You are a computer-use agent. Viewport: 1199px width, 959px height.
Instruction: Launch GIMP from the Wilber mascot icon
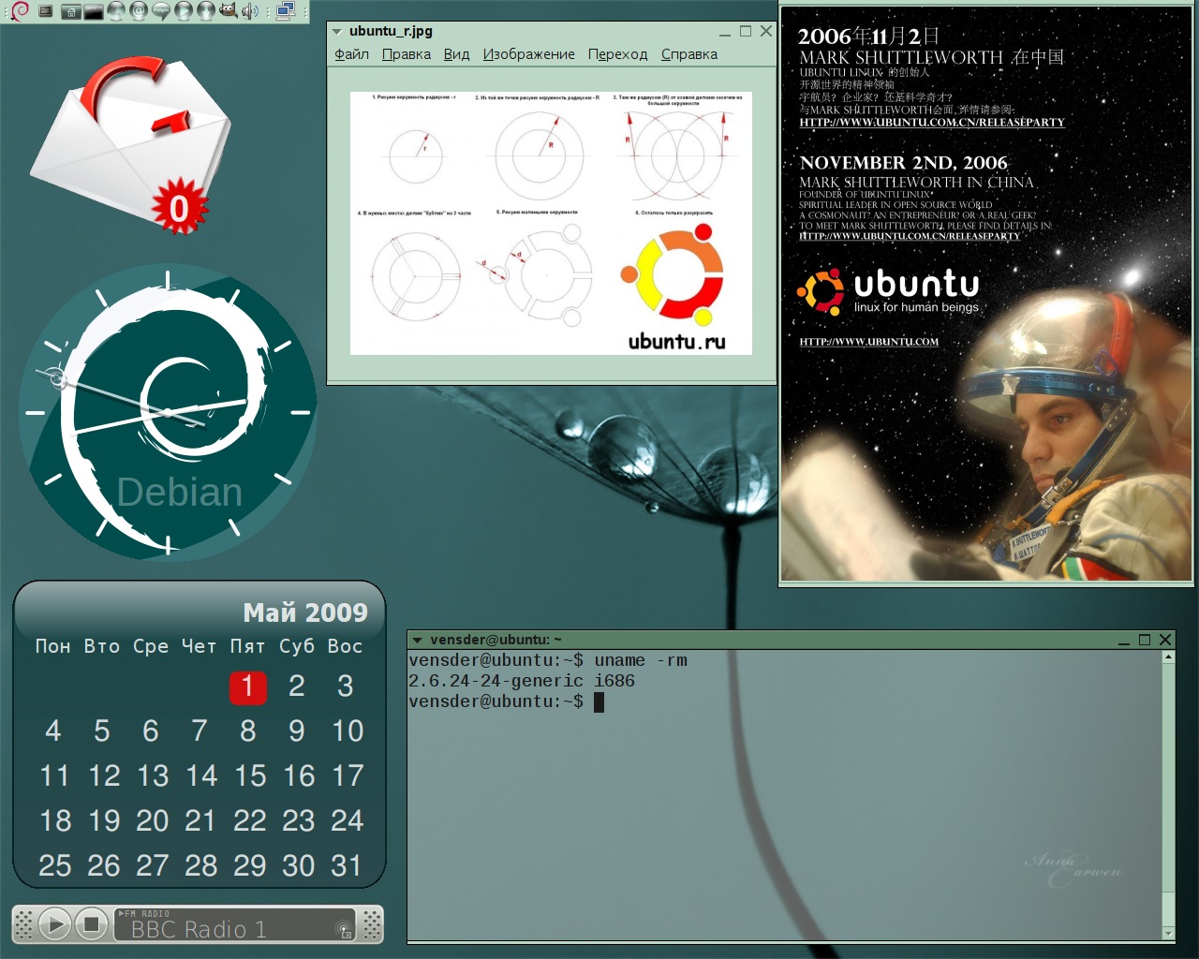coord(229,11)
